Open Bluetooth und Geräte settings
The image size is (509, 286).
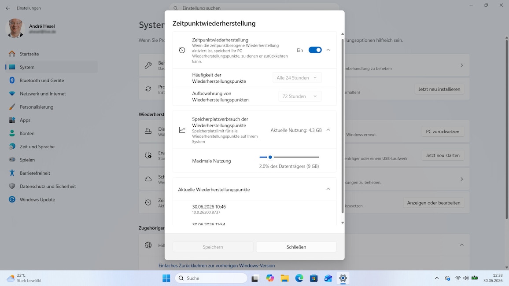tap(51, 81)
